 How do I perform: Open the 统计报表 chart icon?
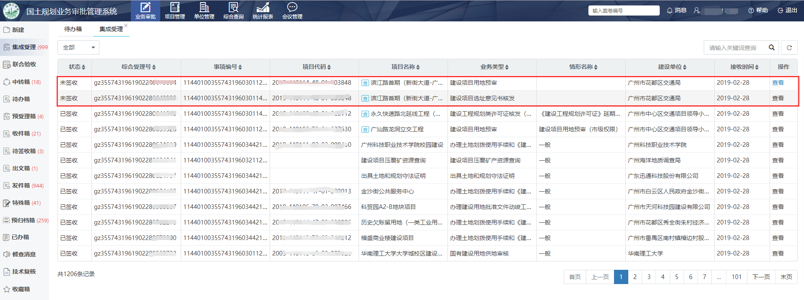pos(263,8)
